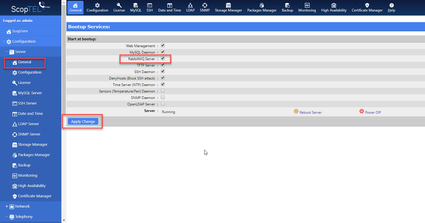The image size is (425, 223).
Task: Enable the OpenLDAP Server checkbox
Action: pos(163,104)
